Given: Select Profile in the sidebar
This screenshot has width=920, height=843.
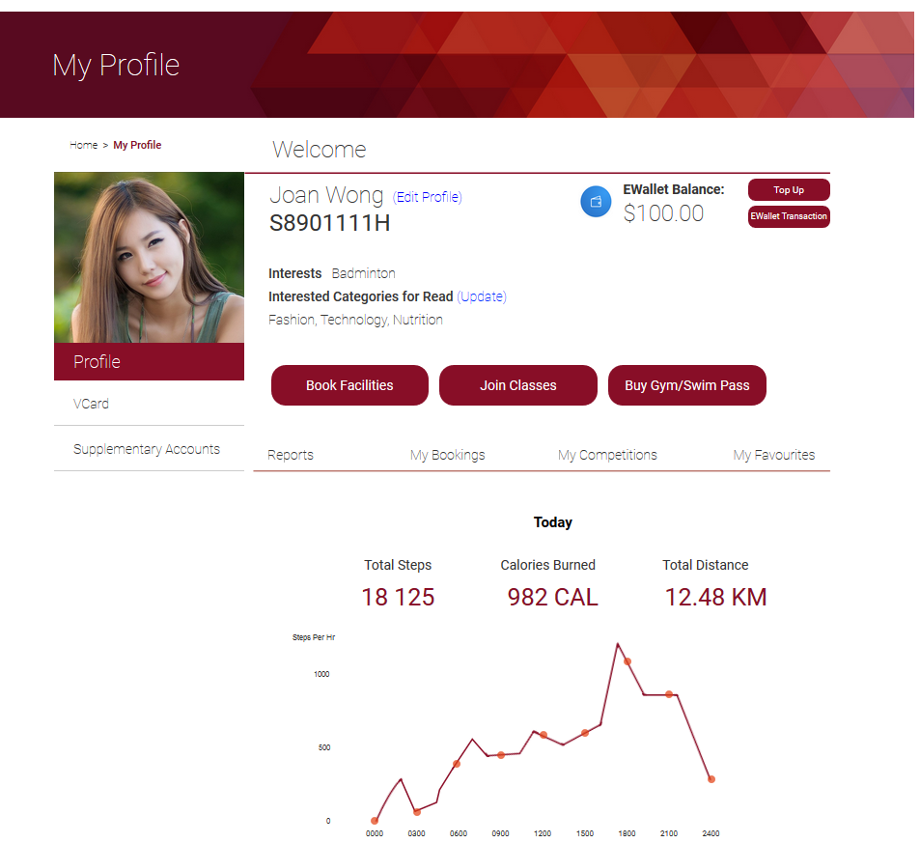Looking at the screenshot, I should (149, 361).
